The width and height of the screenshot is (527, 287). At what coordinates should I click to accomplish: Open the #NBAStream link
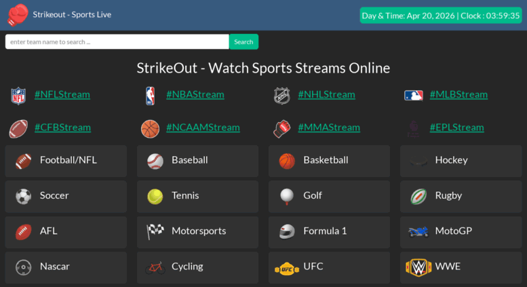[x=195, y=94]
